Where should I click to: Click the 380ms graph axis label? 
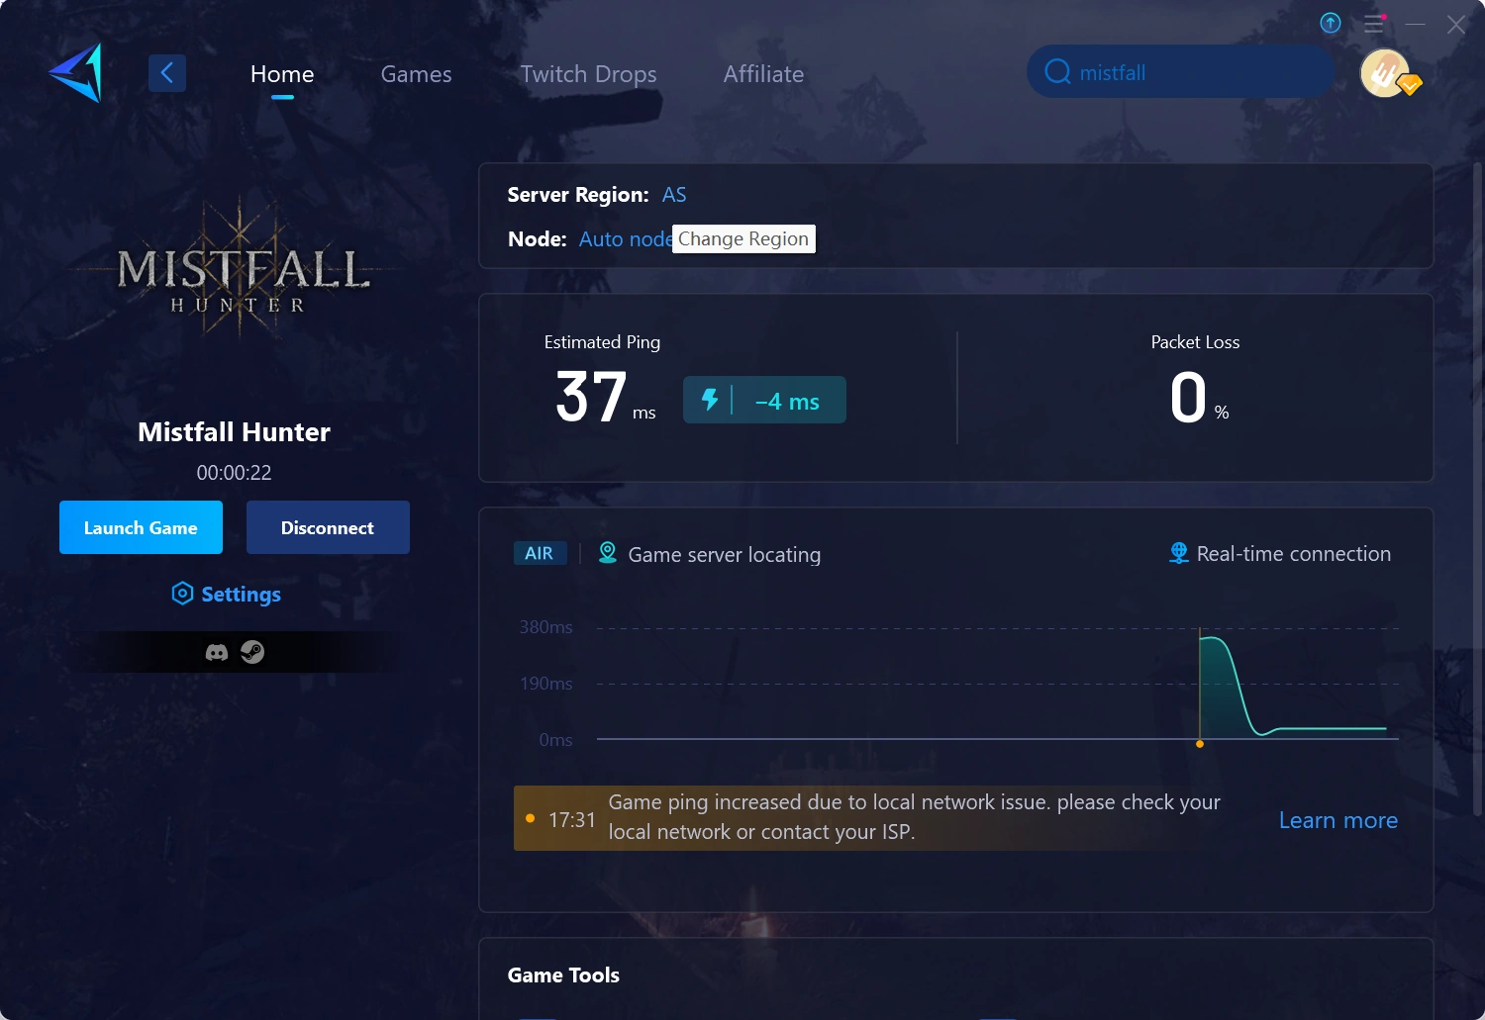545,627
